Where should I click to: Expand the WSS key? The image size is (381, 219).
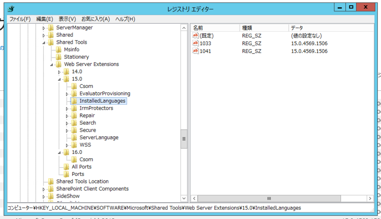[x=67, y=145]
